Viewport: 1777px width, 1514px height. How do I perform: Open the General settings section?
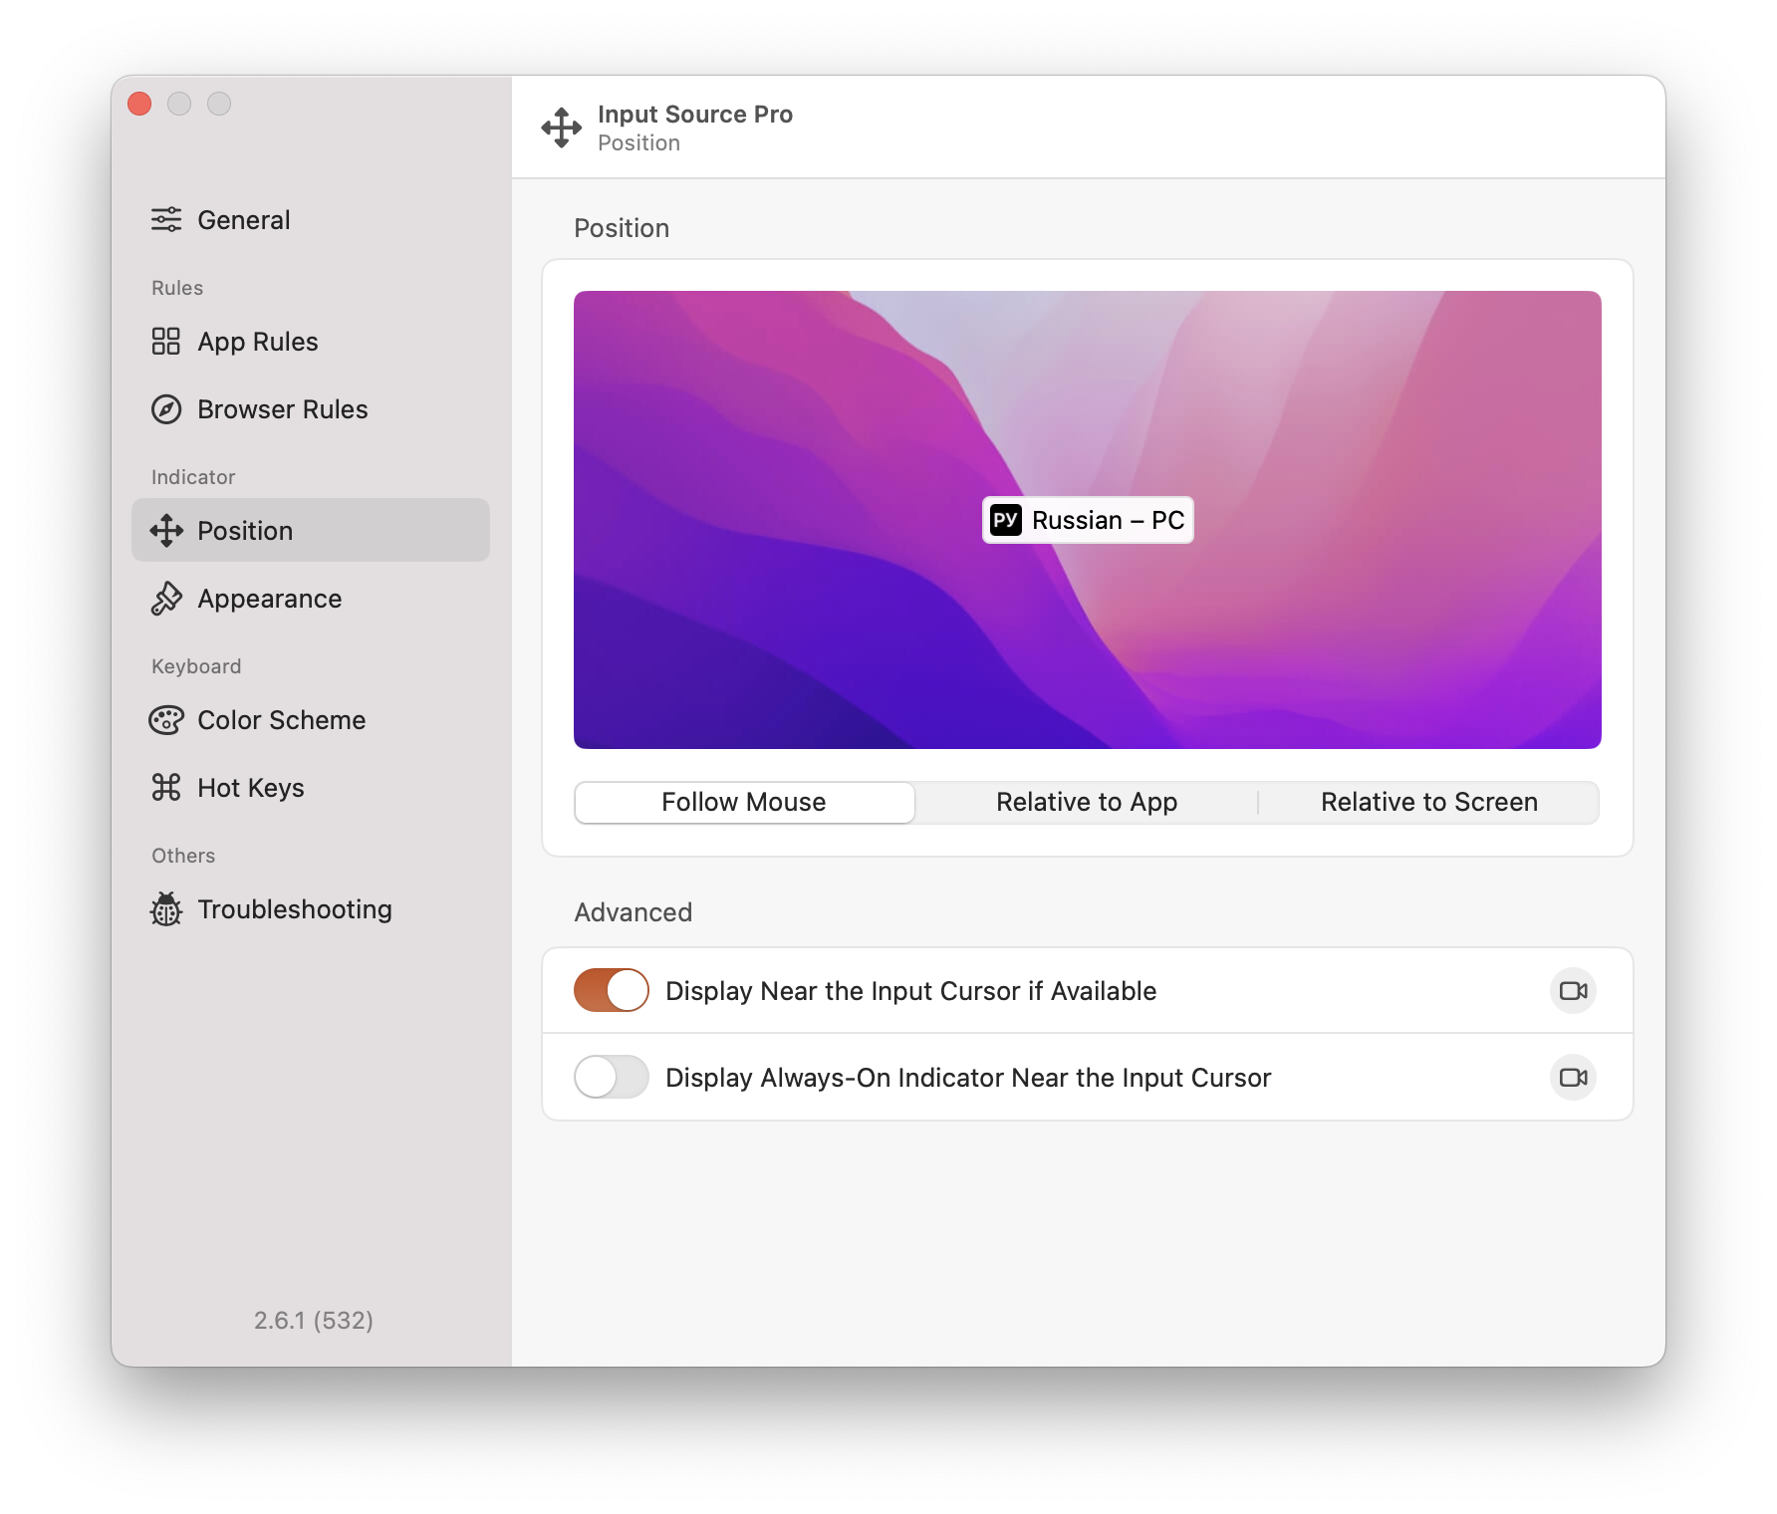[x=311, y=220]
